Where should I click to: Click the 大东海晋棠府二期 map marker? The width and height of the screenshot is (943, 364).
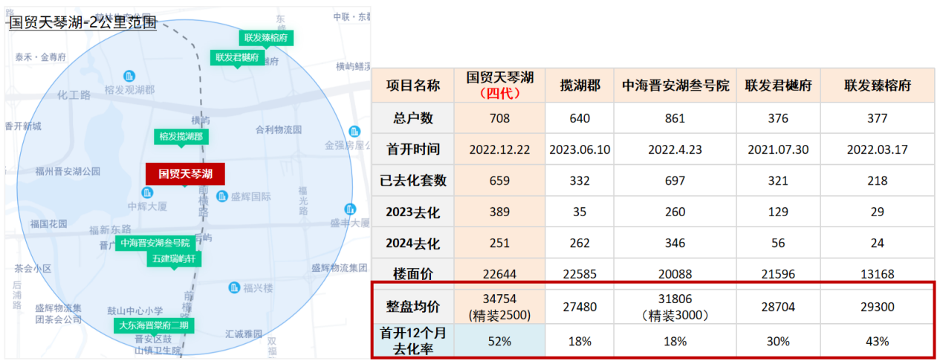155,325
